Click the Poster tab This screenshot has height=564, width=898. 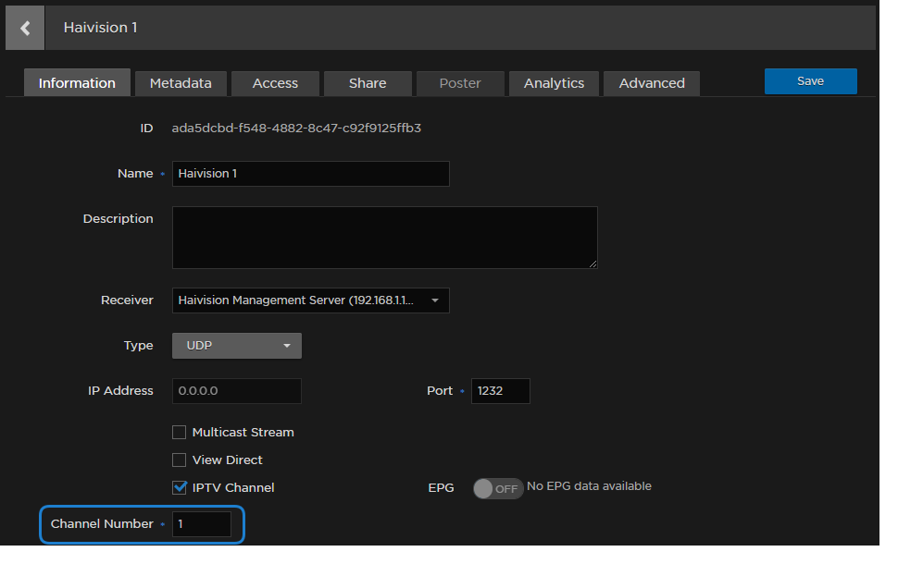460,83
